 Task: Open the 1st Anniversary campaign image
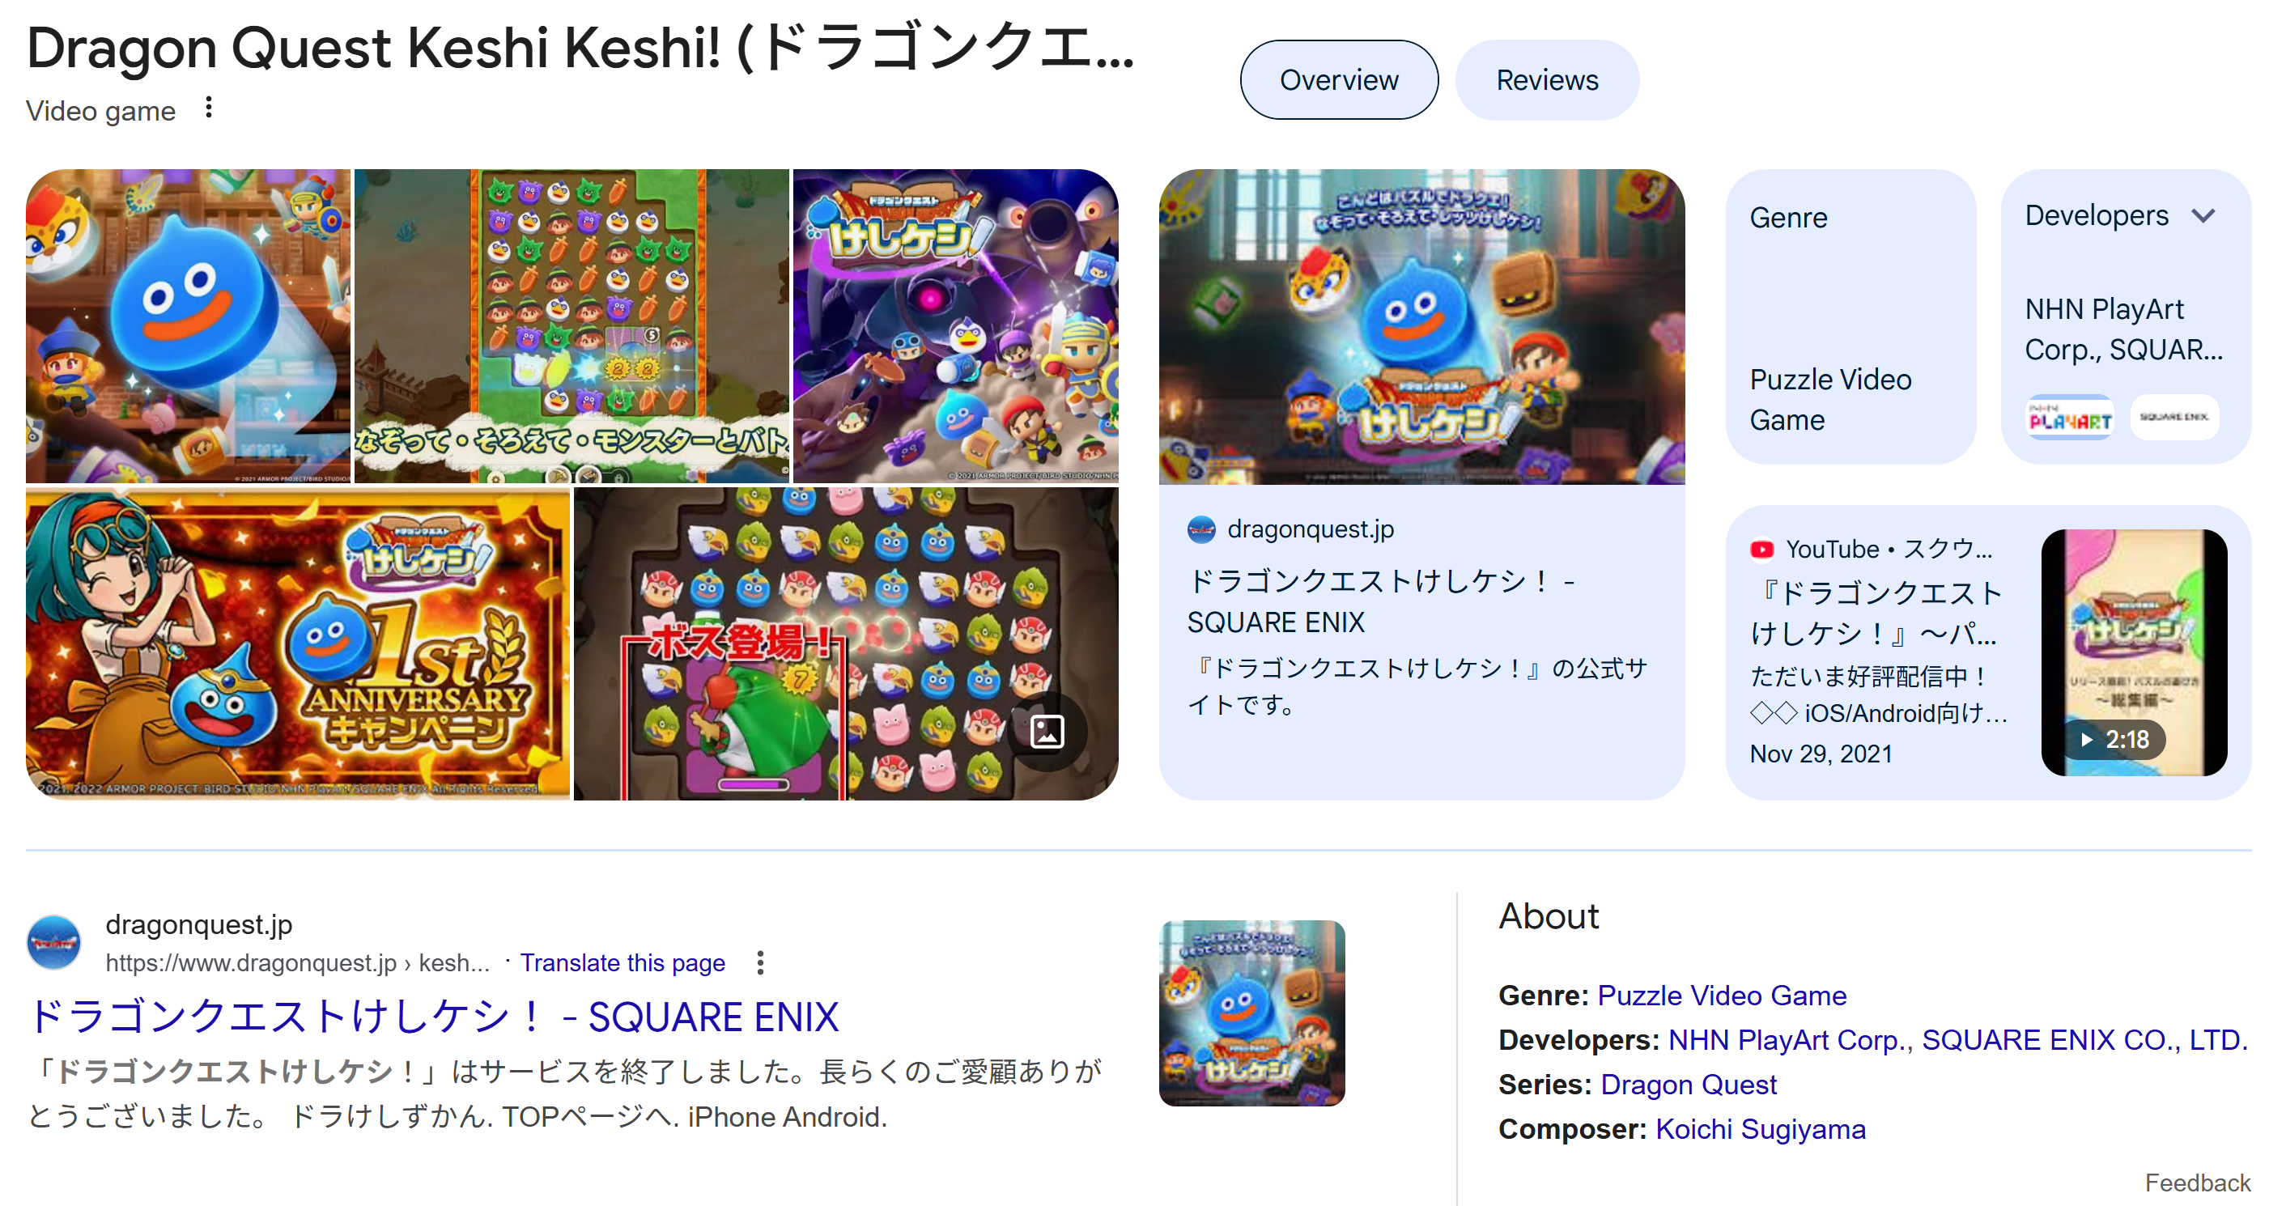pyautogui.click(x=297, y=643)
